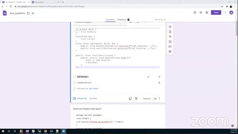The image size is (238, 134).
Task: Open the form's more options menu
Action: pos(225,13)
